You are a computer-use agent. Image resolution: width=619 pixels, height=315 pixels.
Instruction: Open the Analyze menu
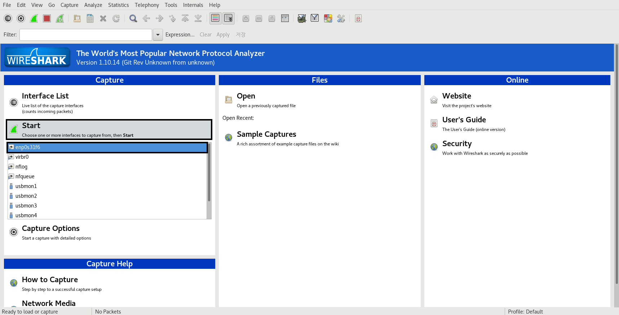click(93, 5)
